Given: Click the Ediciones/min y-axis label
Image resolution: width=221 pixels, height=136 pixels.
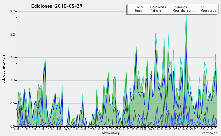Looking at the screenshot, I should (3, 69).
